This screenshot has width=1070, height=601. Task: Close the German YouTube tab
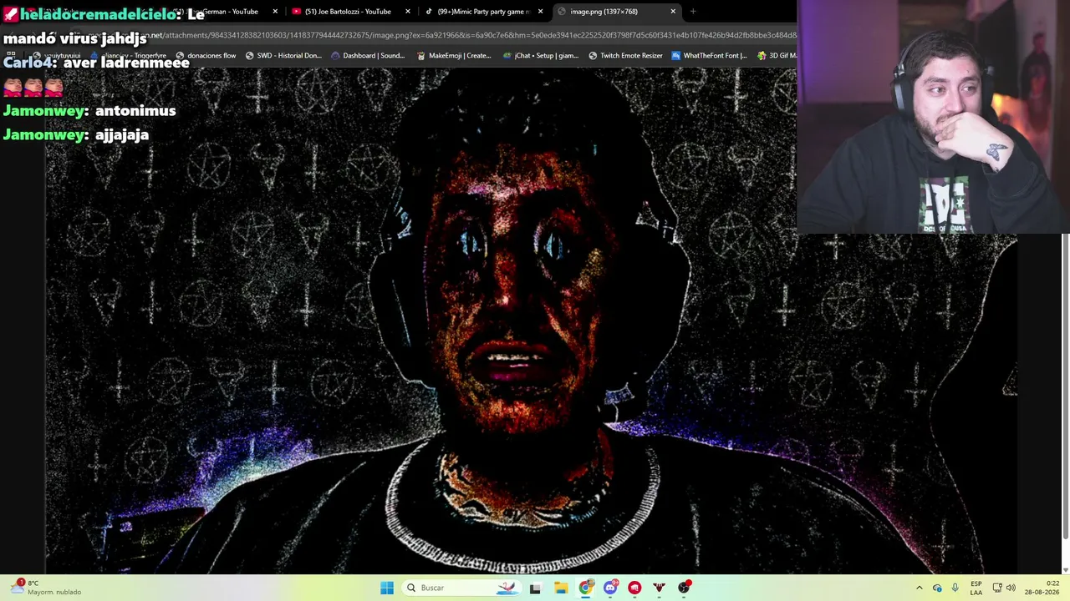(275, 12)
